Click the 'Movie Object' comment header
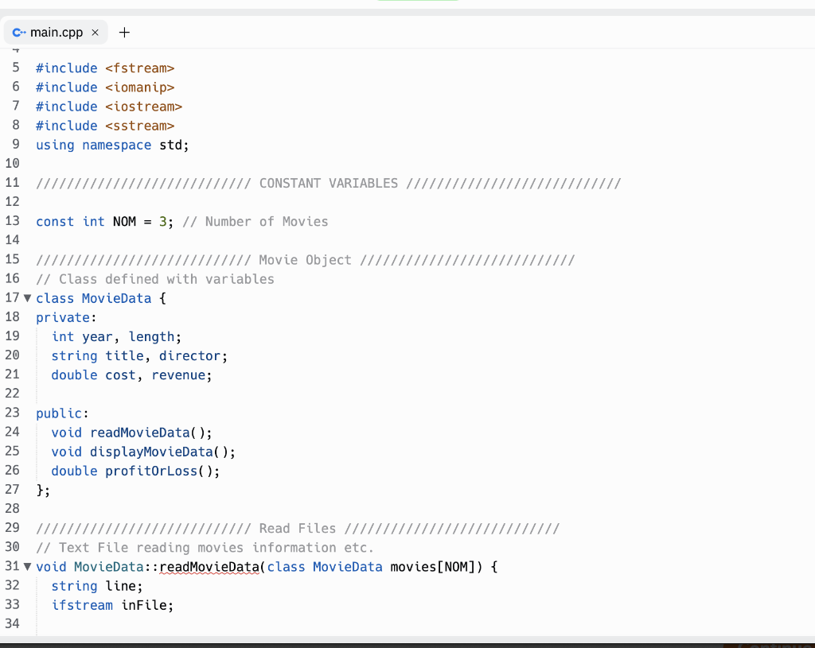Viewport: 815px width, 648px height. [x=305, y=260]
